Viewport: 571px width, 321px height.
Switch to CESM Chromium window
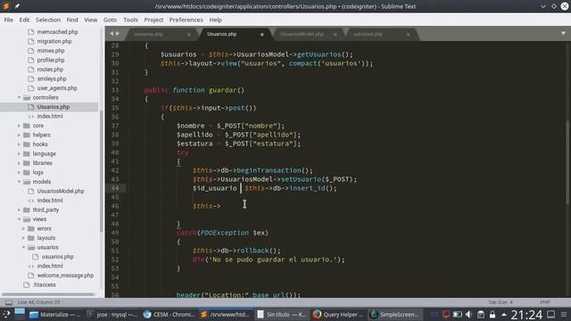point(170,315)
